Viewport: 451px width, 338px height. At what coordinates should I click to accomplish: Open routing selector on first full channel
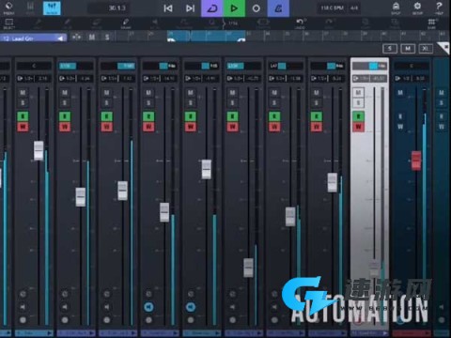tap(34, 78)
